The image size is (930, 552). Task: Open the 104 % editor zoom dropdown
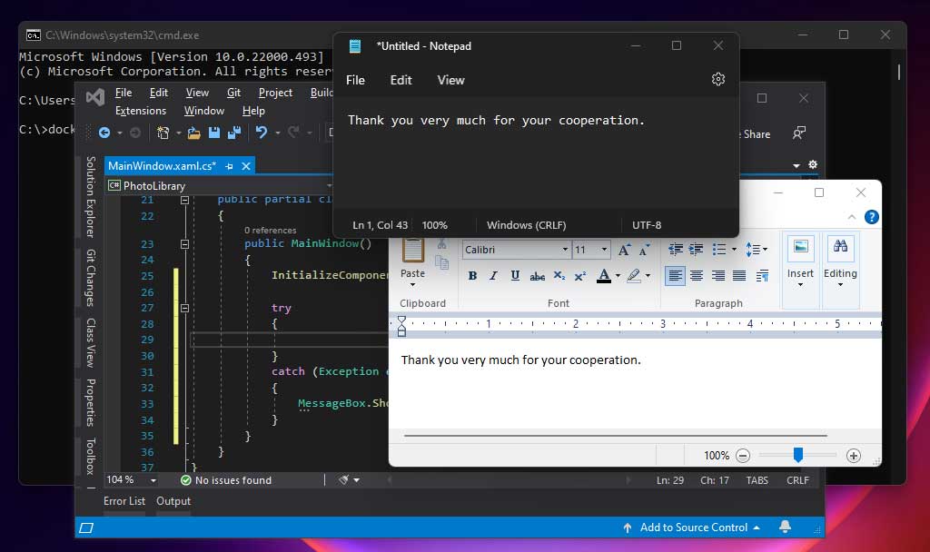pos(153,480)
